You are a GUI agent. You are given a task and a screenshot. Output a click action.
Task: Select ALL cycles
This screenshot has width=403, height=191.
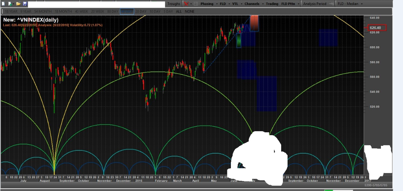[x=179, y=11]
